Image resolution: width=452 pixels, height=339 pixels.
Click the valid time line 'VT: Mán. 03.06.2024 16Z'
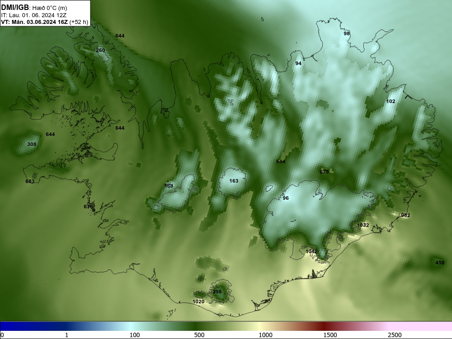tap(34, 22)
